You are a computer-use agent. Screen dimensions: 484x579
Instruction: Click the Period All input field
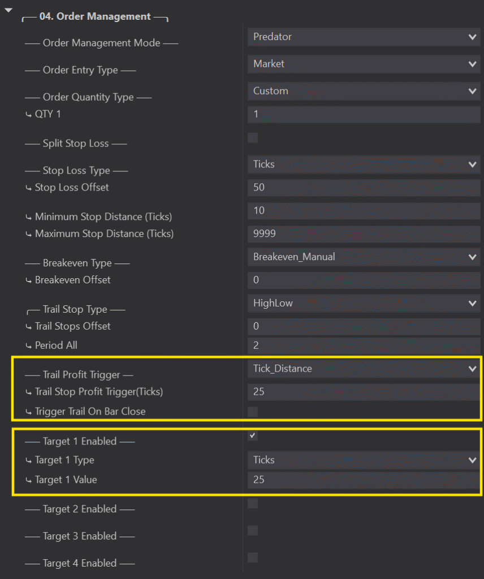click(x=363, y=345)
